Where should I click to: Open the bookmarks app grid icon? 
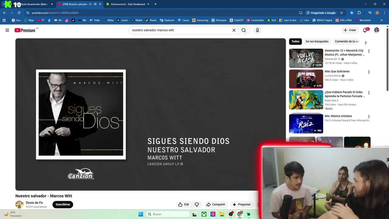pyautogui.click(x=4, y=20)
